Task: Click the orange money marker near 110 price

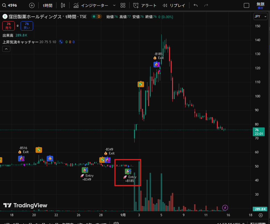Action: coord(141,84)
